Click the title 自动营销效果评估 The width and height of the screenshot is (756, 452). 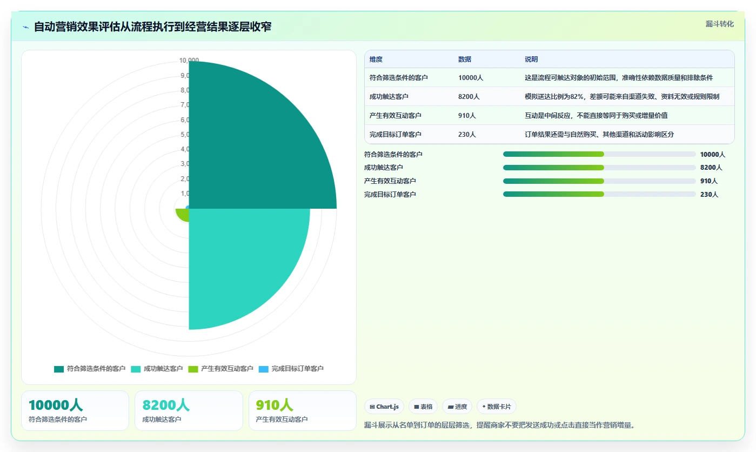click(x=153, y=27)
